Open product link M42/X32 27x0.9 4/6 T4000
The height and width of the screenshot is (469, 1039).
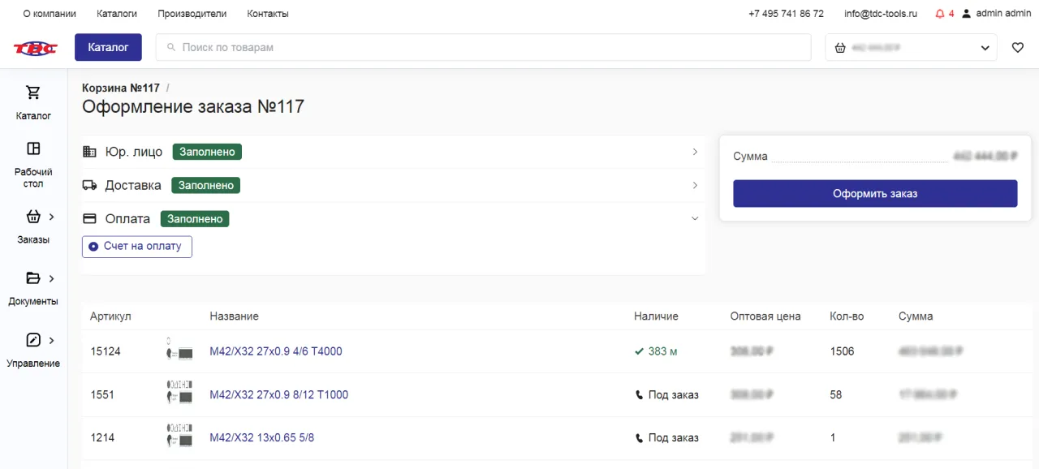276,351
